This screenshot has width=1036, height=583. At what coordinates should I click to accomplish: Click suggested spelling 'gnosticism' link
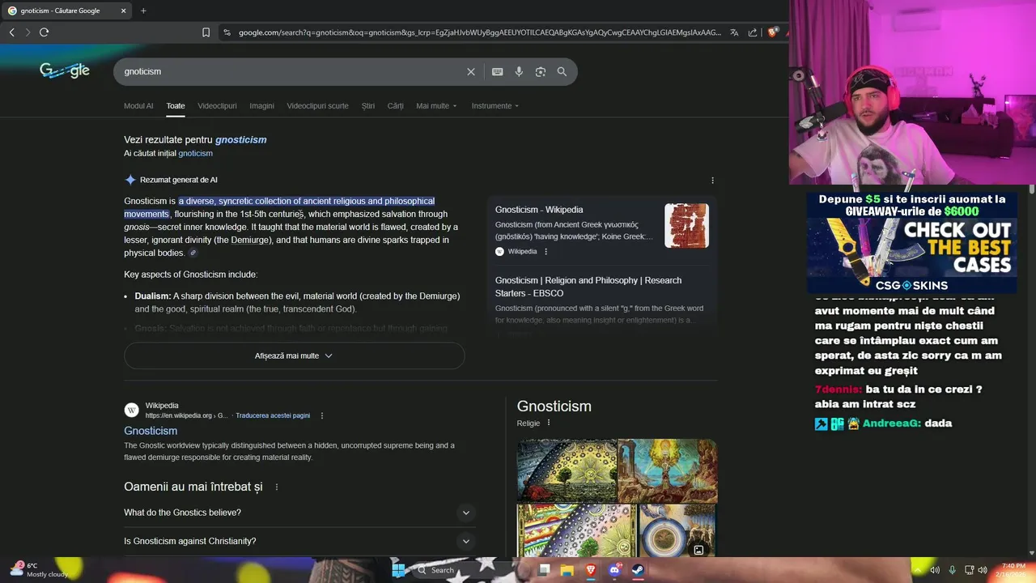pyautogui.click(x=240, y=139)
